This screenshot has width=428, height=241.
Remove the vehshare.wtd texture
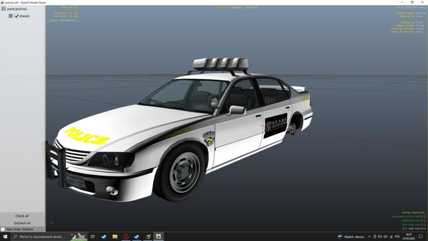pos(423,221)
